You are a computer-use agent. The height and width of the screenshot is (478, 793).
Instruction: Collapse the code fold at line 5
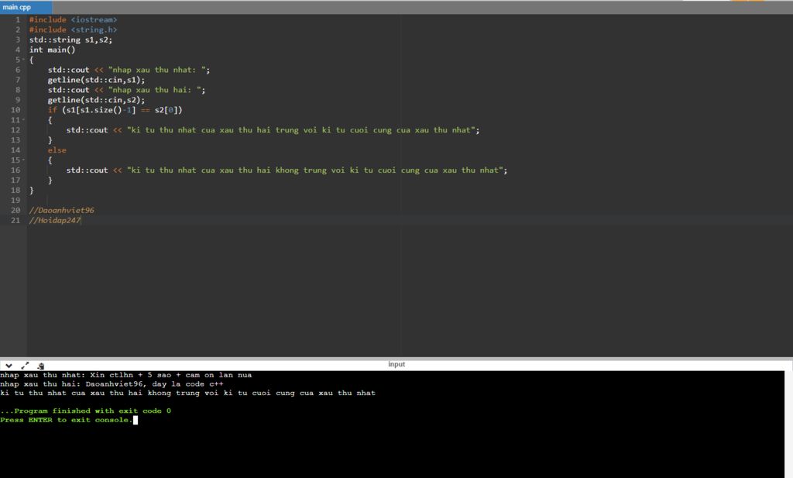(x=23, y=60)
